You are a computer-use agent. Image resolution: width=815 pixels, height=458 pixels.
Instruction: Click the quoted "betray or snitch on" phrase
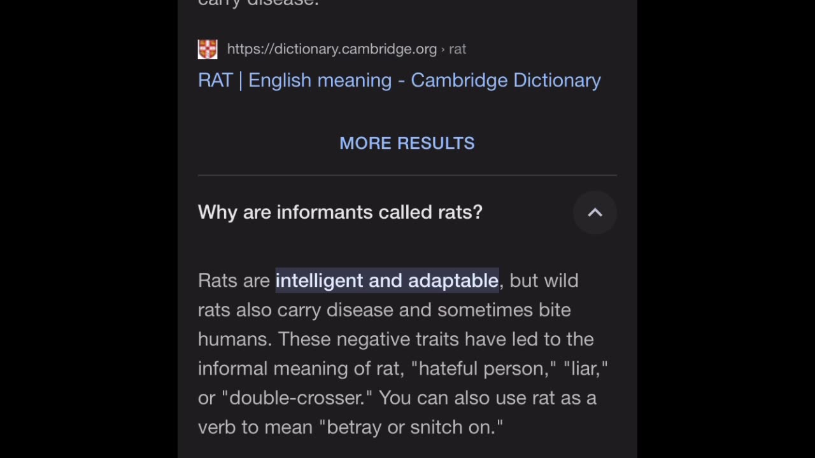coord(415,427)
